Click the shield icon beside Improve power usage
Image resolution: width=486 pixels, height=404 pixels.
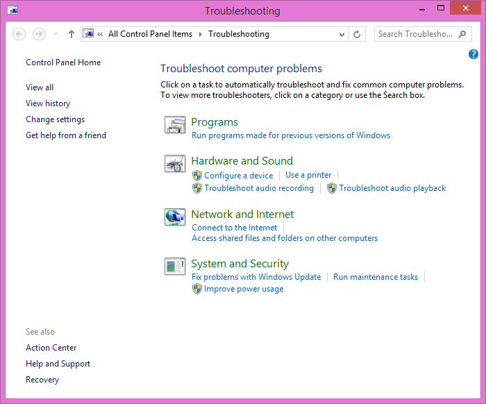[196, 289]
